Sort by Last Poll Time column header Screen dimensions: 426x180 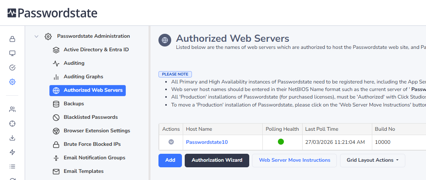[322, 129]
